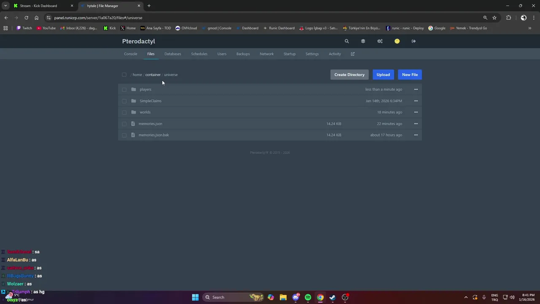The image size is (540, 304).
Task: Open the yellow account avatar
Action: (397, 41)
